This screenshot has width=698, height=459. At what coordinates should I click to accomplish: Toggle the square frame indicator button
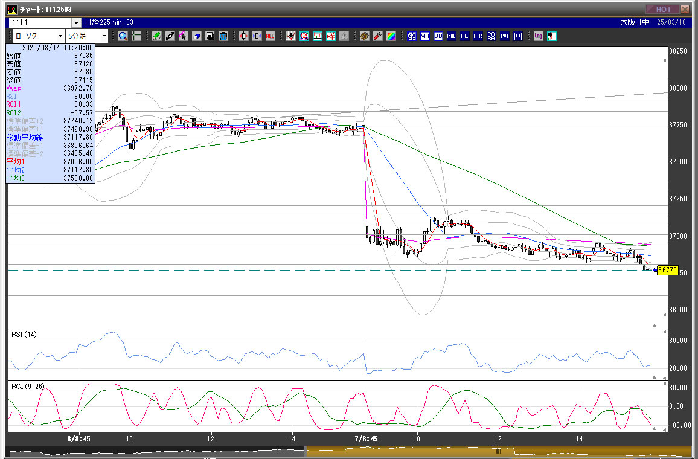point(517,36)
